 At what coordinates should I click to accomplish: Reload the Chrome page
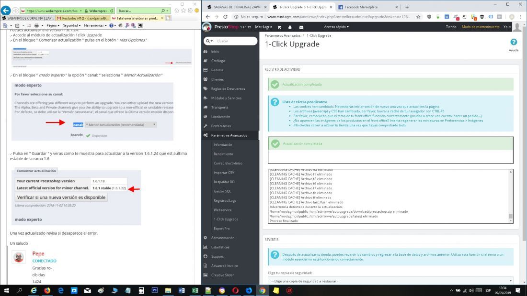[x=225, y=16]
